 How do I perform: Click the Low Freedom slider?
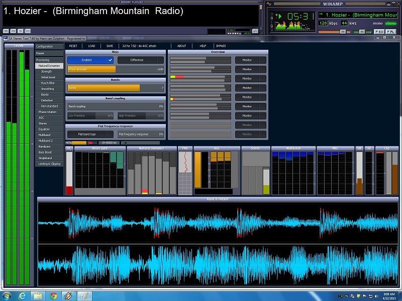(x=90, y=116)
